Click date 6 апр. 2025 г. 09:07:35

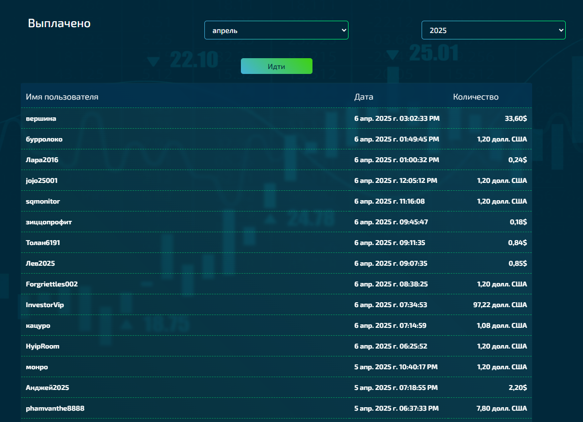[x=391, y=264]
